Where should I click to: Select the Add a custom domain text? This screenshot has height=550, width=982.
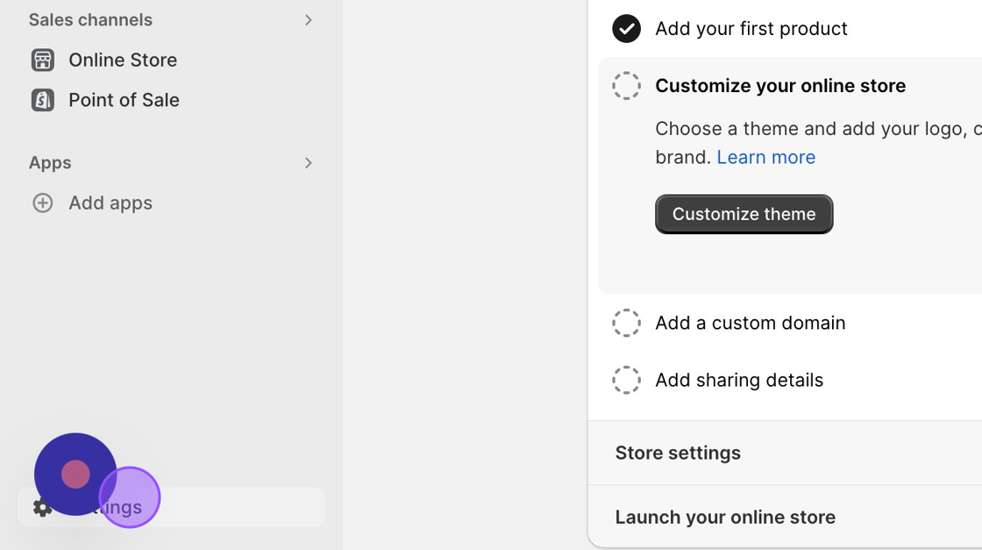[x=750, y=323]
